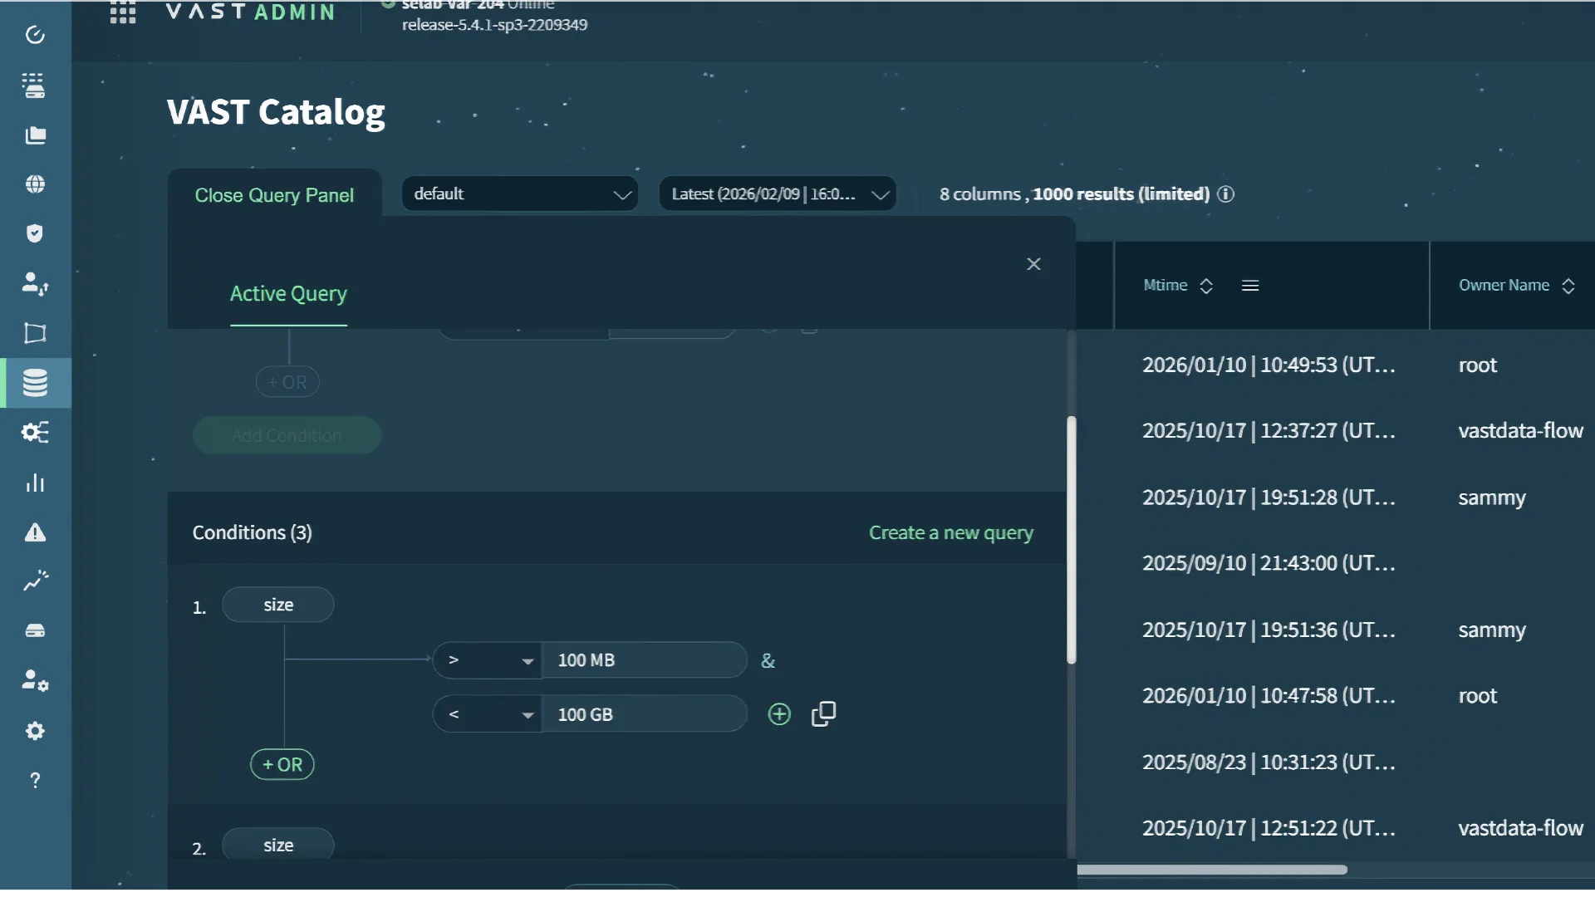This screenshot has width=1595, height=897.
Task: Open the apps grid menu icon
Action: pos(123,12)
